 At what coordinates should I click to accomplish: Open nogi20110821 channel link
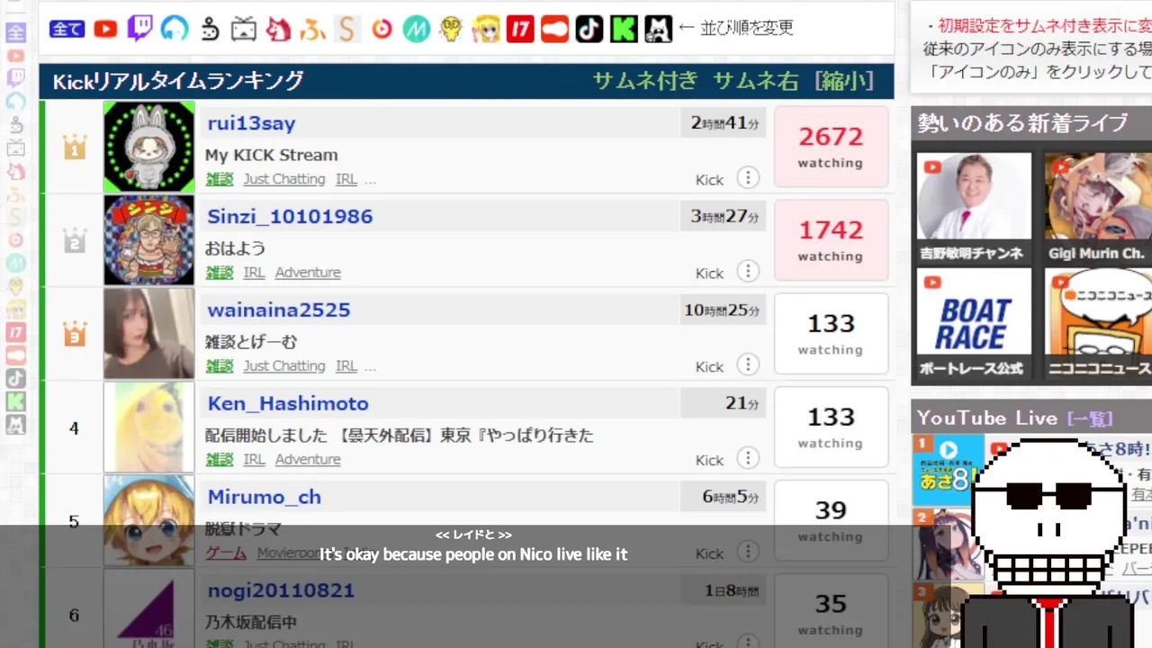[281, 591]
